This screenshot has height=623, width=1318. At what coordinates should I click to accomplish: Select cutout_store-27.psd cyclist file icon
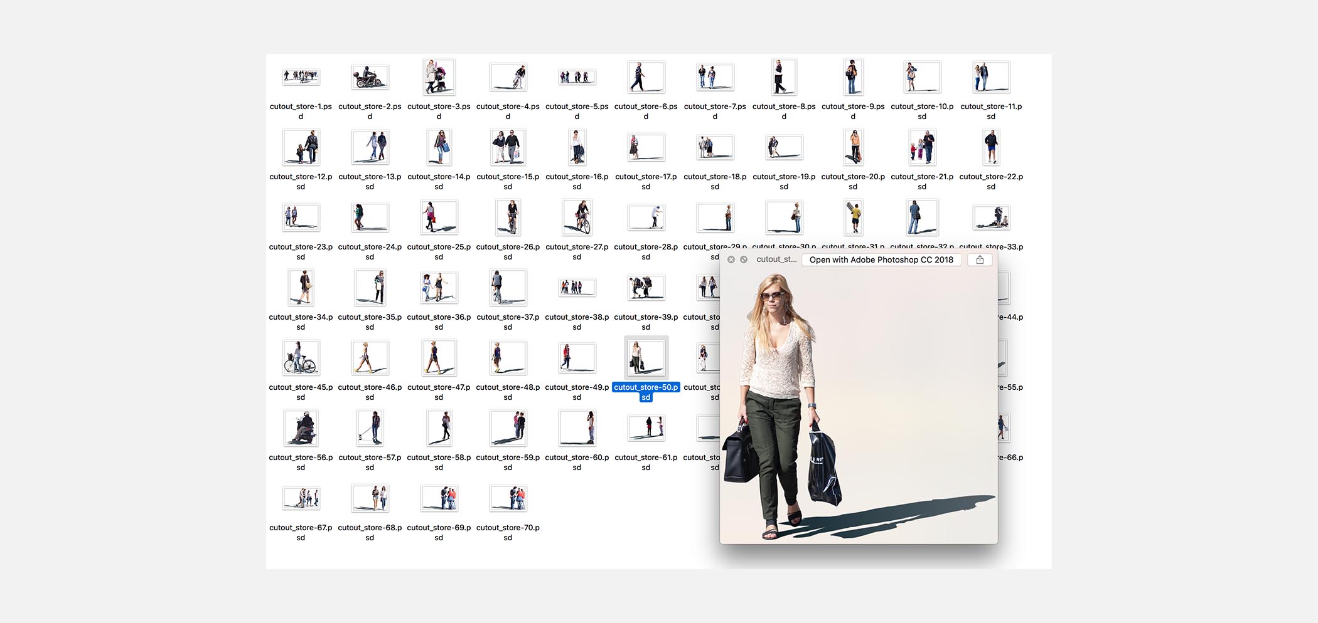[577, 217]
